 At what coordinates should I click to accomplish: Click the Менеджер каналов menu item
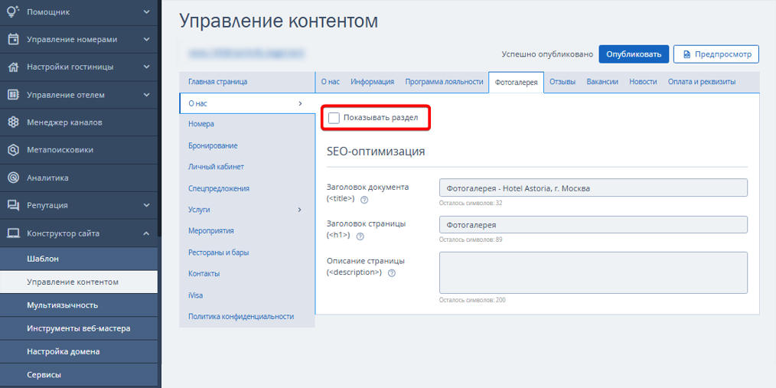click(x=79, y=122)
